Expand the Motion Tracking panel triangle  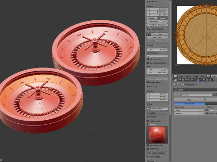tap(148, 153)
